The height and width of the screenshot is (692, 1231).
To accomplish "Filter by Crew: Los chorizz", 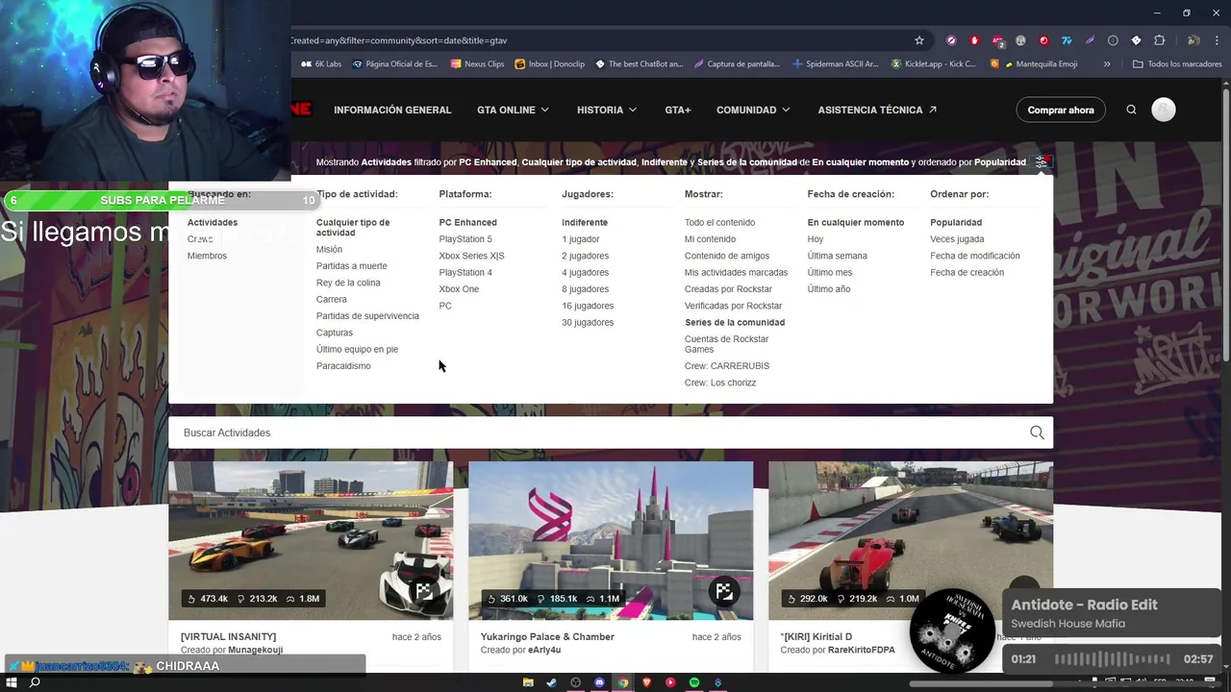I will pyautogui.click(x=720, y=383).
